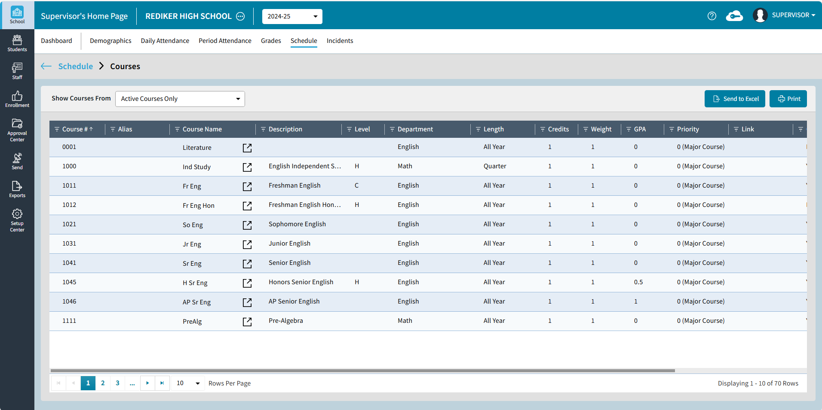Expand the Show Courses From dropdown
The height and width of the screenshot is (410, 822).
tap(180, 99)
